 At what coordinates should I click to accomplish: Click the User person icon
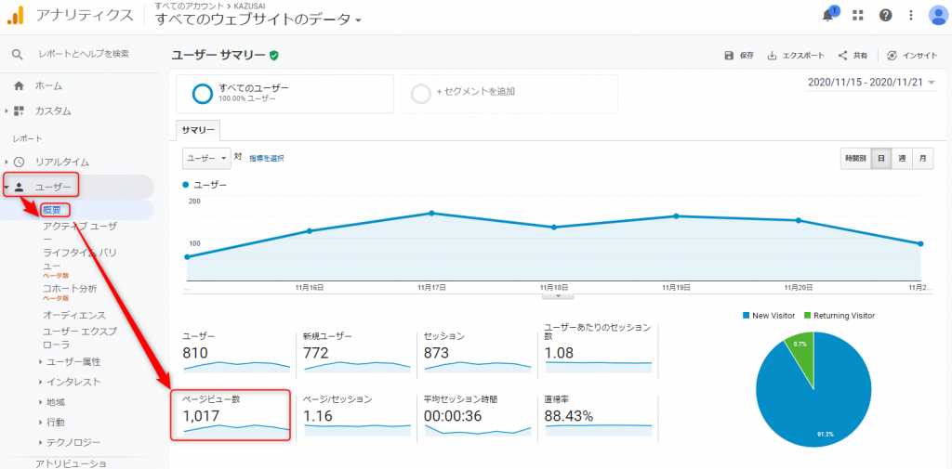pos(19,187)
